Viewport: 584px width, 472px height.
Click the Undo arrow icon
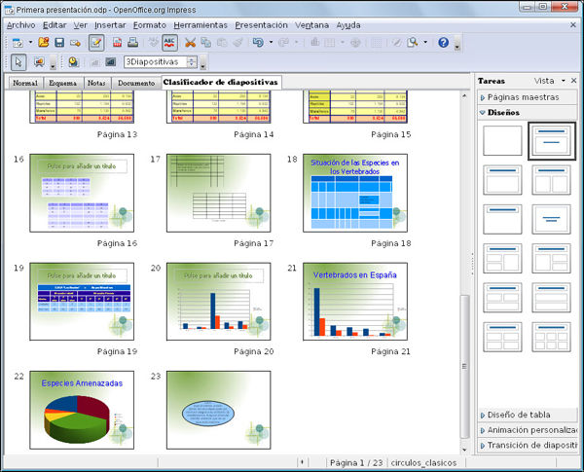(259, 43)
